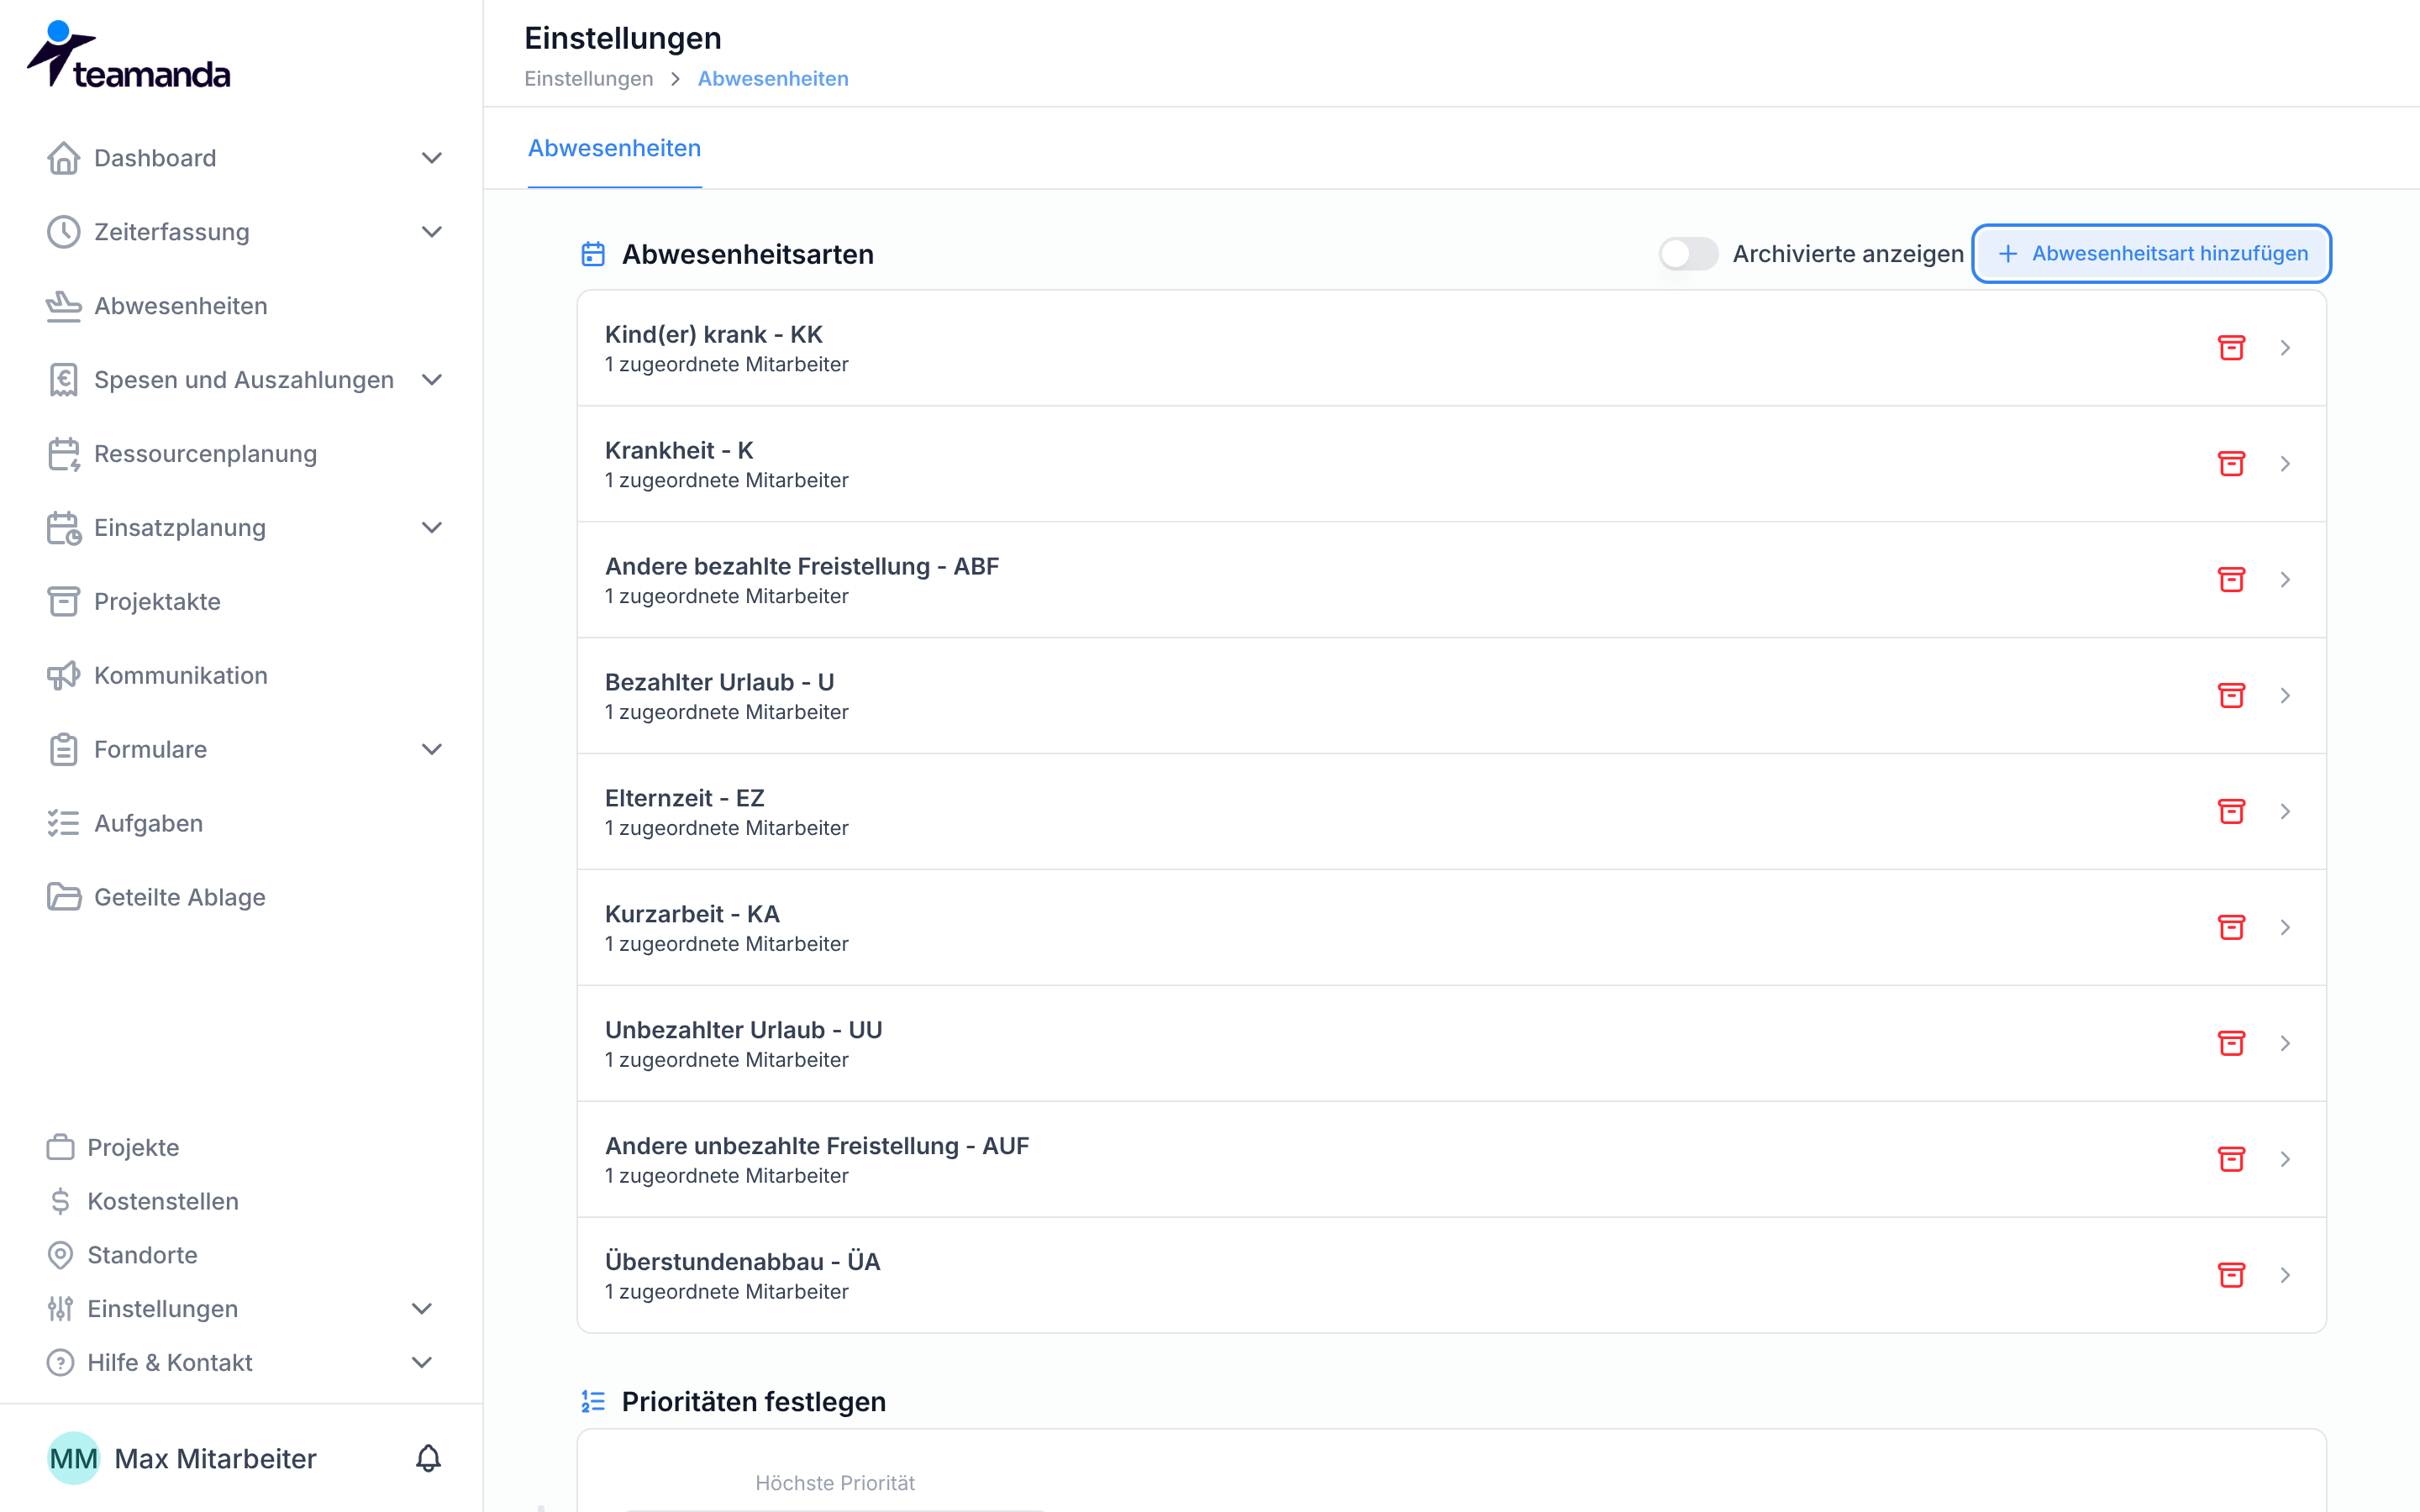Click Einstellungen breadcrumb link
The image size is (2420, 1512).
[588, 79]
